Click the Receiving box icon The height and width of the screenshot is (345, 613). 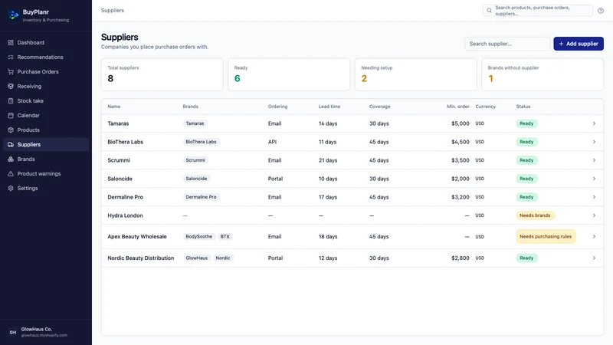(11, 86)
